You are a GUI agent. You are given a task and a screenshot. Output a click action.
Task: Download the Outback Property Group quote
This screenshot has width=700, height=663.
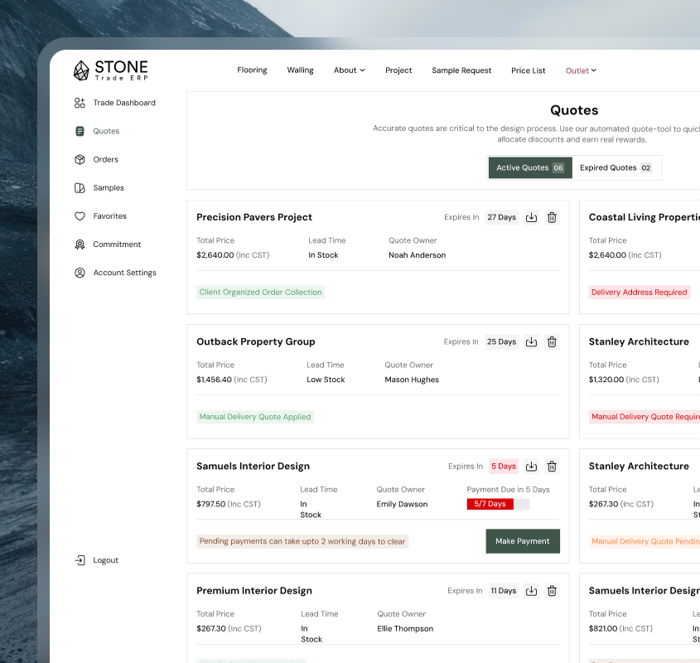532,341
